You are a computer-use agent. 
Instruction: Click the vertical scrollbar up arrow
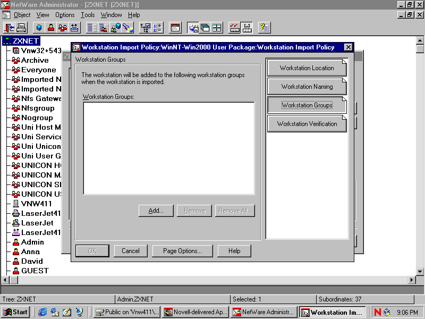tap(420, 41)
